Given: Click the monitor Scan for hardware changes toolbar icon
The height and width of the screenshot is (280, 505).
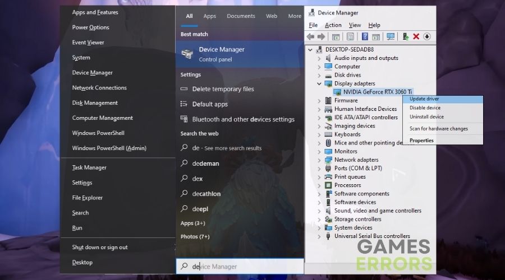Looking at the screenshot, I should pyautogui.click(x=391, y=36).
